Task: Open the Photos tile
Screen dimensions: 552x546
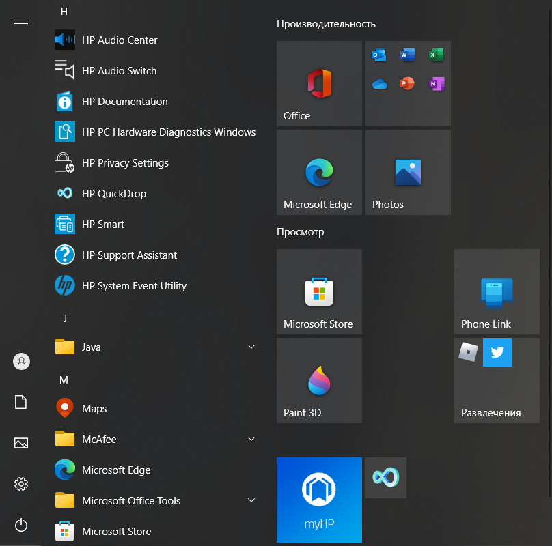Action: pos(408,173)
